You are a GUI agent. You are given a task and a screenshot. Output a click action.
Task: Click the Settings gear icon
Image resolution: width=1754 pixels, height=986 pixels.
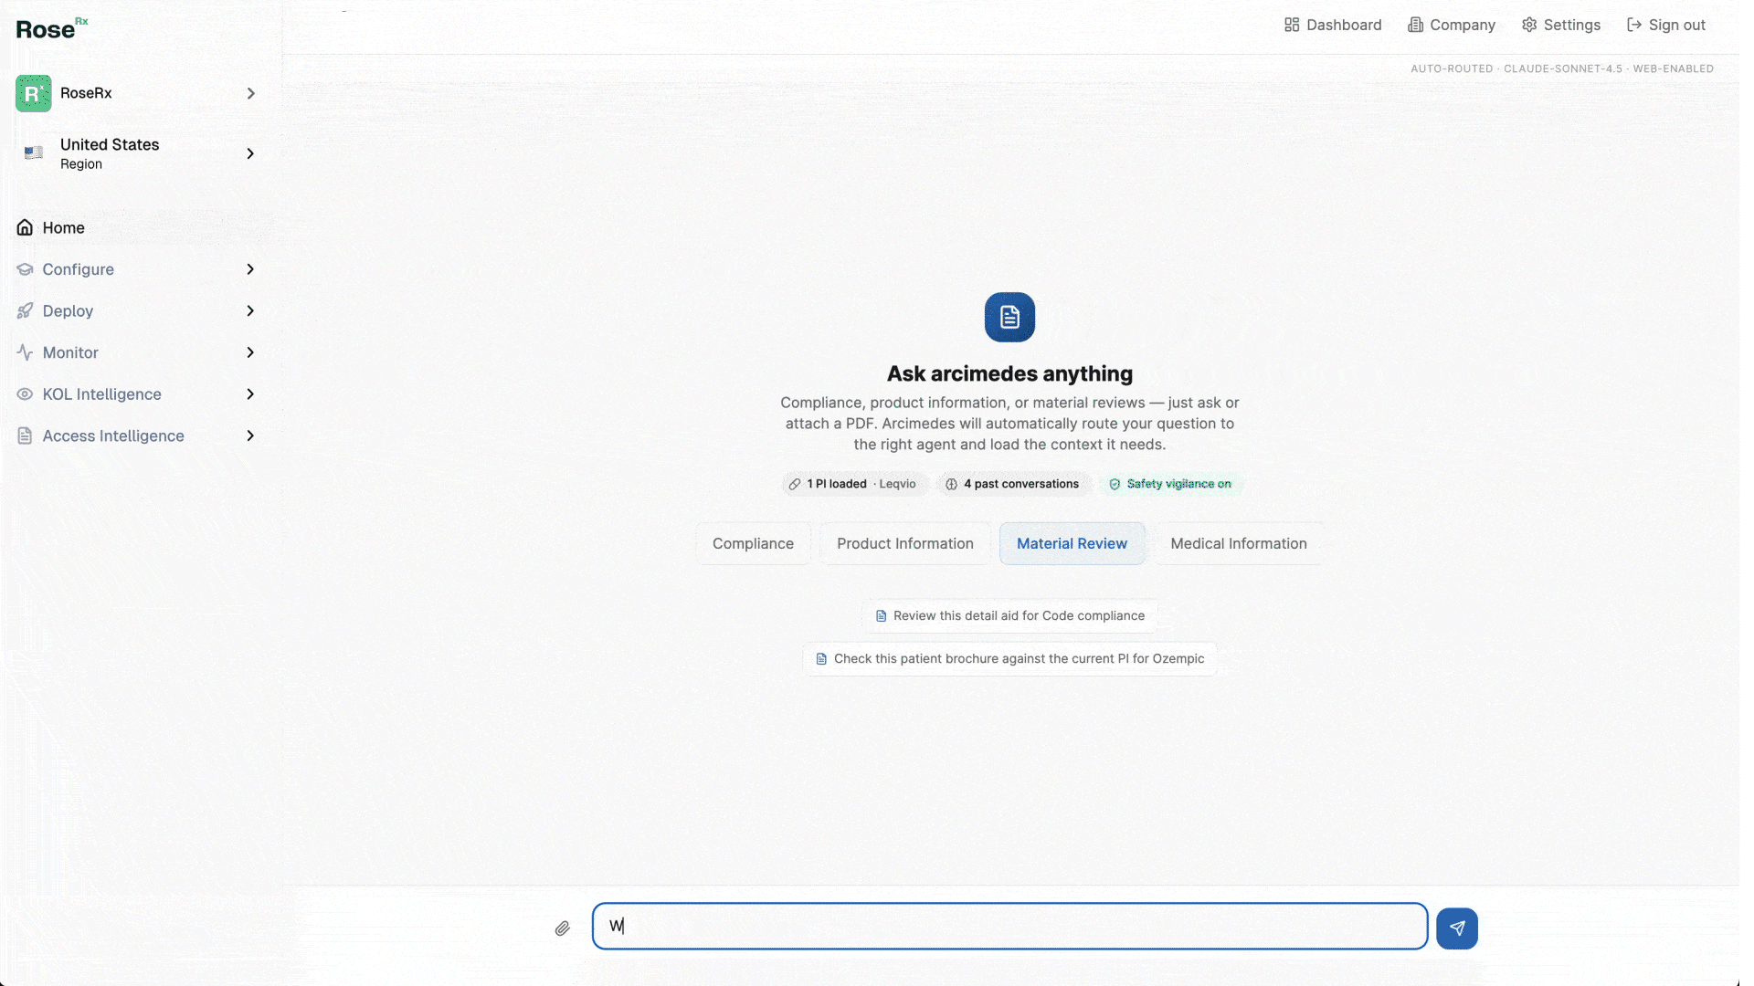[1529, 25]
